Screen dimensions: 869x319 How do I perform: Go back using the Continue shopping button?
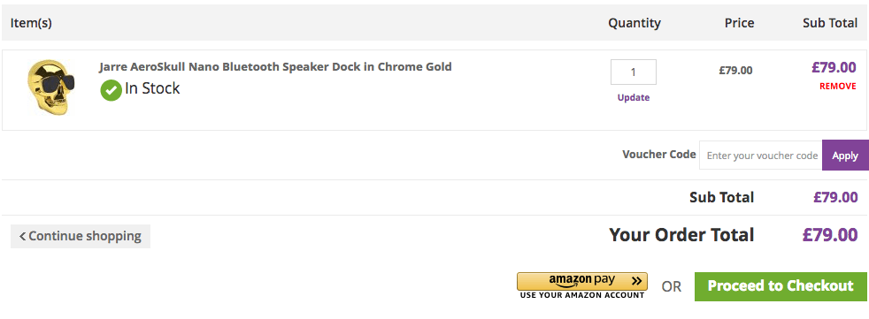click(x=81, y=236)
